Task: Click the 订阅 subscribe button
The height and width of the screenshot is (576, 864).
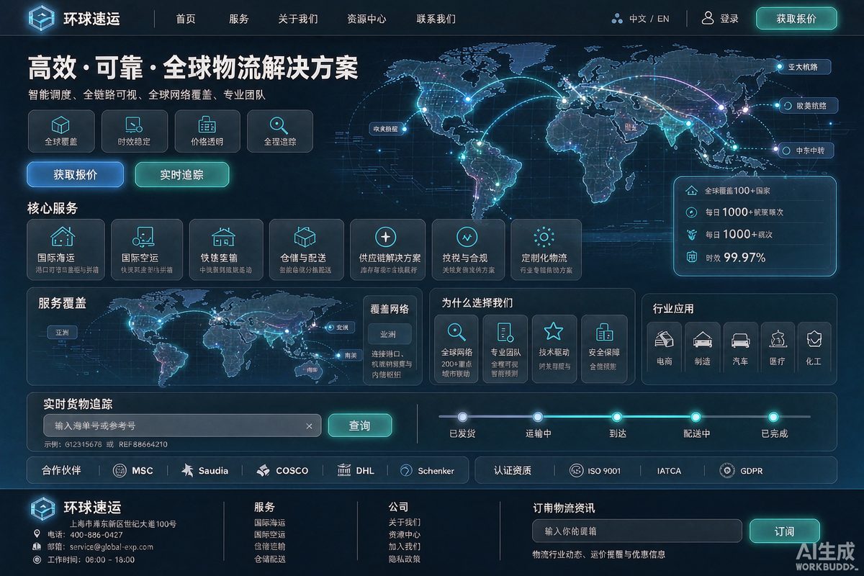Action: 785,531
